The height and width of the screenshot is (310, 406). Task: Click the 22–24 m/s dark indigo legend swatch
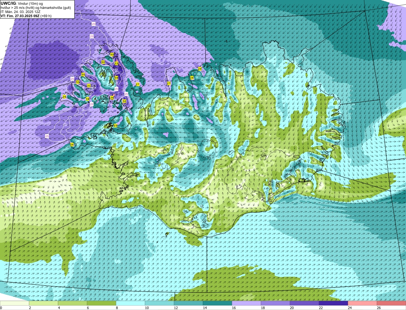tap(333, 303)
